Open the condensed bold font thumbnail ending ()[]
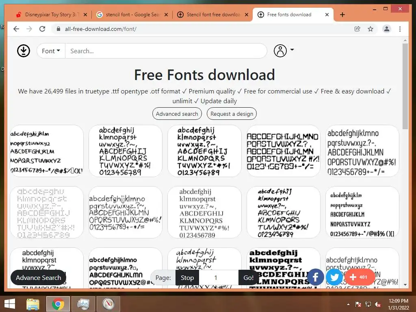 tap(362, 212)
